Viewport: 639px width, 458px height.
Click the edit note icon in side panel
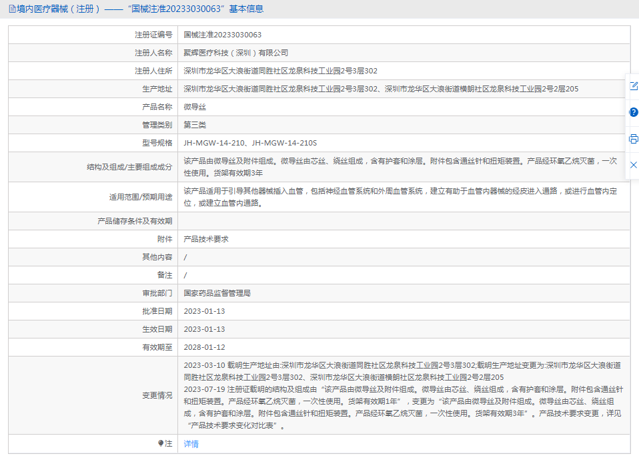[633, 86]
